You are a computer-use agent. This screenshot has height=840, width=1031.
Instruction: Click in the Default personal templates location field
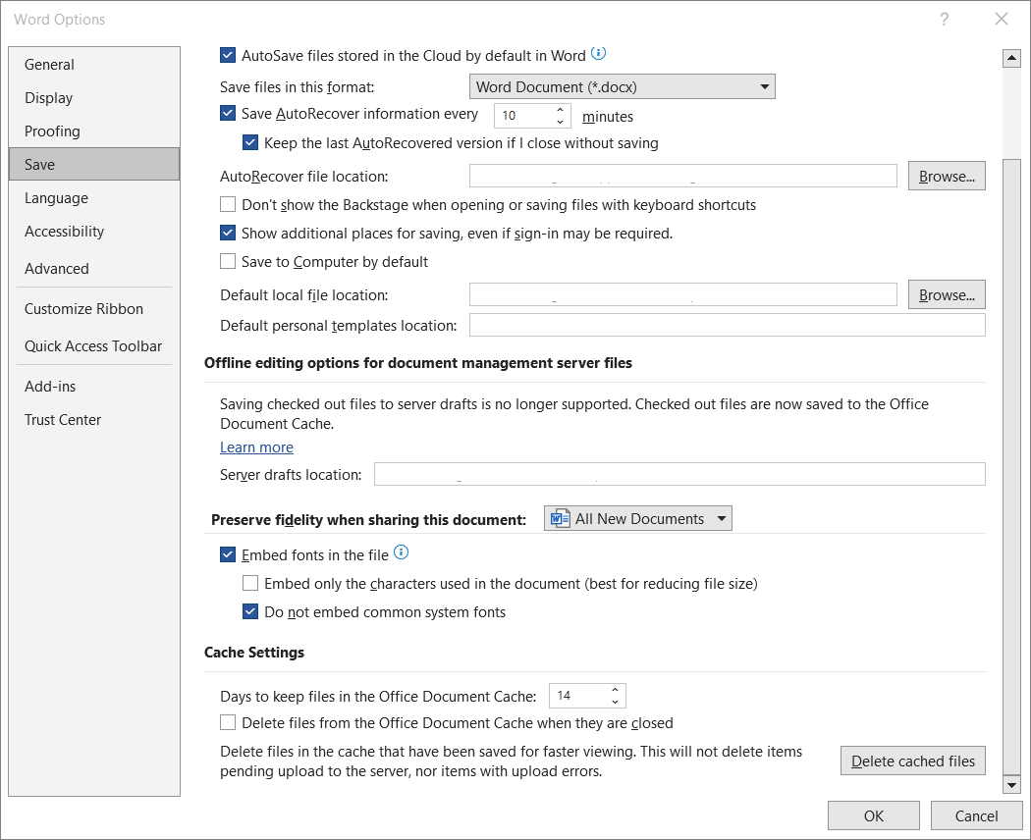(727, 325)
